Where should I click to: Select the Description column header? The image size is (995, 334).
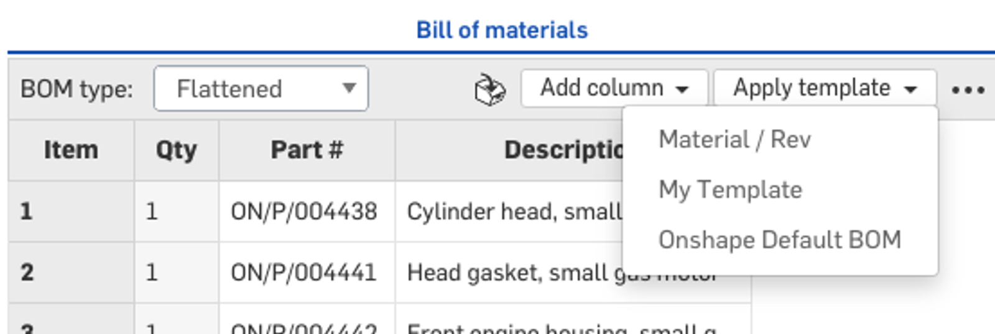[560, 150]
